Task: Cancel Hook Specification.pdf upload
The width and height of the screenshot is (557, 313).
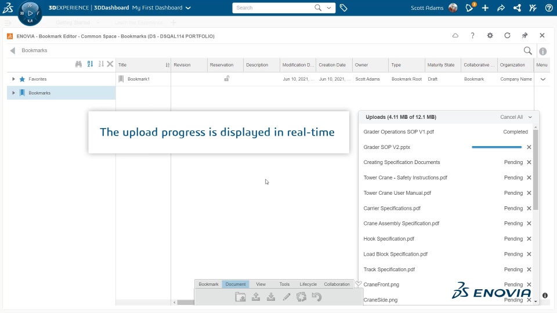Action: tap(529, 239)
